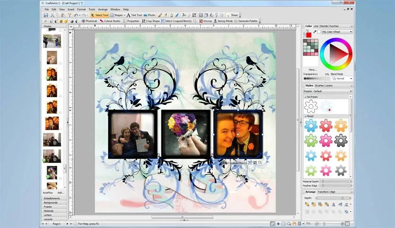
Task: Enable Stamp Mode
Action: [x=223, y=21]
